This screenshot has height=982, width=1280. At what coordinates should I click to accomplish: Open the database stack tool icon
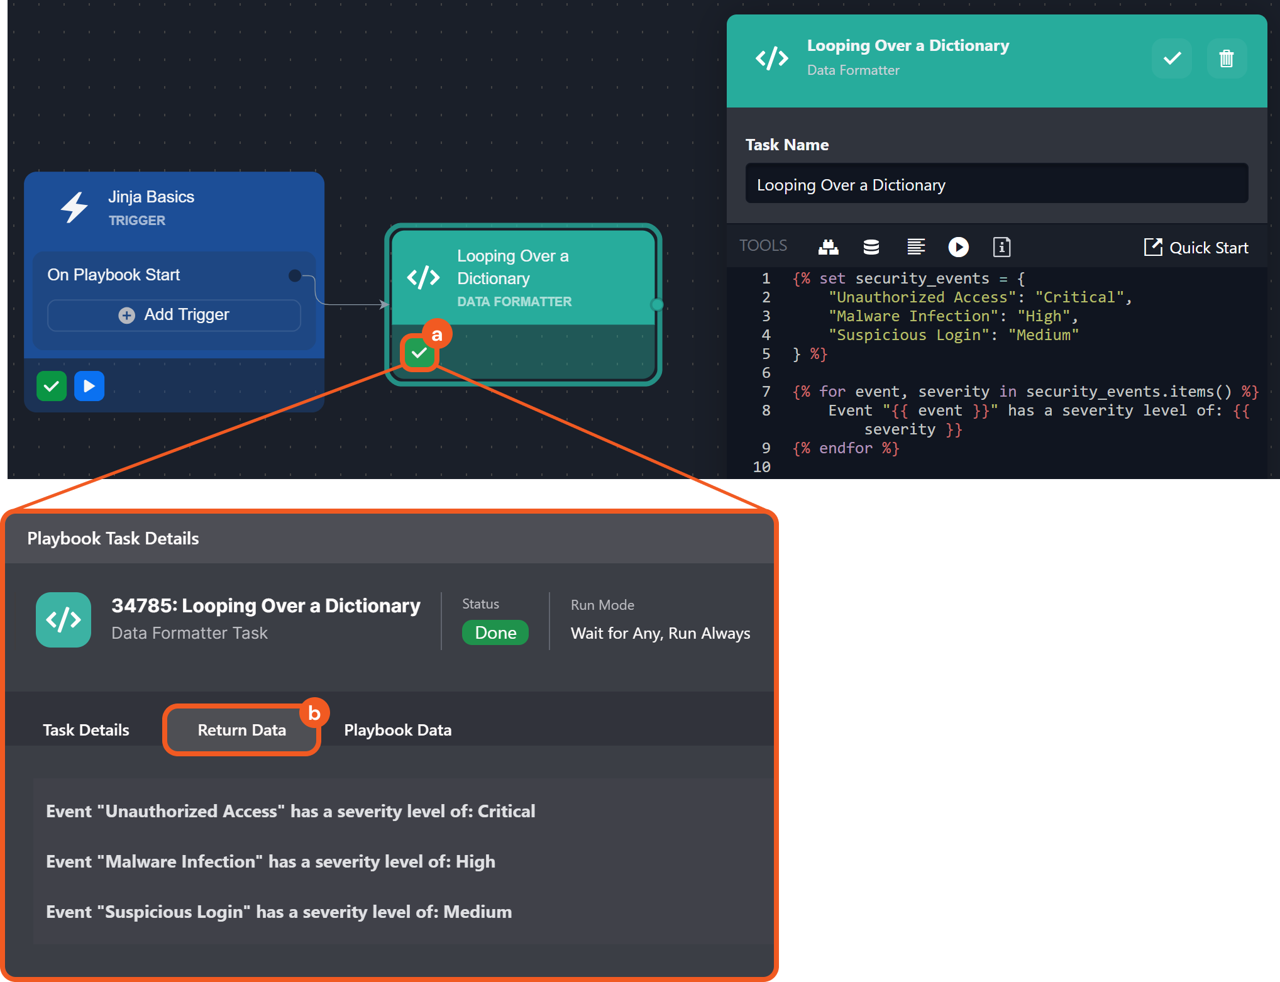coord(871,247)
